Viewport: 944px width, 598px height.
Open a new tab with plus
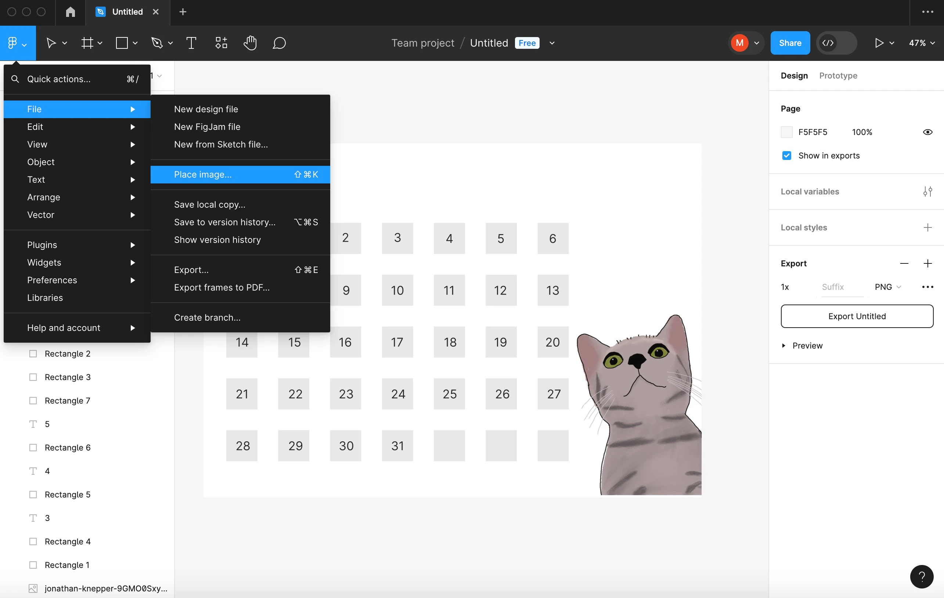point(183,12)
